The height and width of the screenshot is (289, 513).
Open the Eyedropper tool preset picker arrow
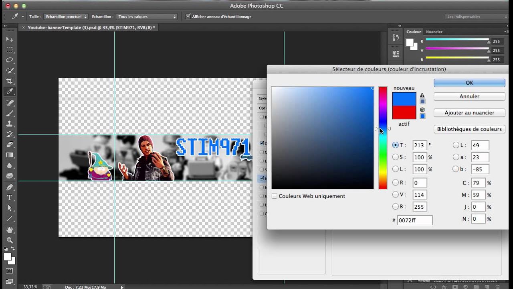[23, 16]
